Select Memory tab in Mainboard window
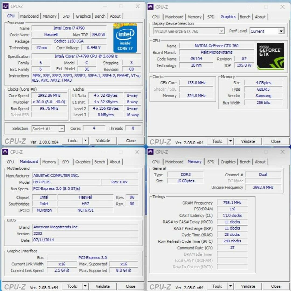The image size is (291, 291). (49, 162)
